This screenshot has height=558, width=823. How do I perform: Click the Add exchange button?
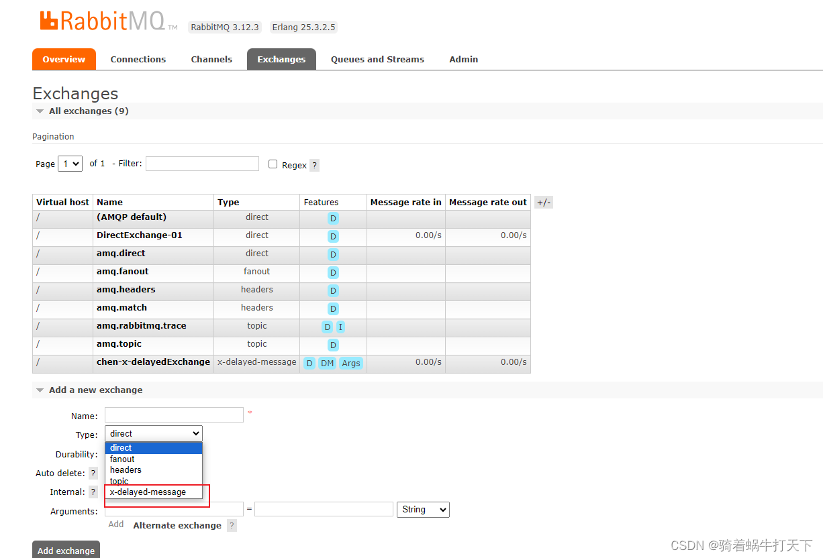66,551
